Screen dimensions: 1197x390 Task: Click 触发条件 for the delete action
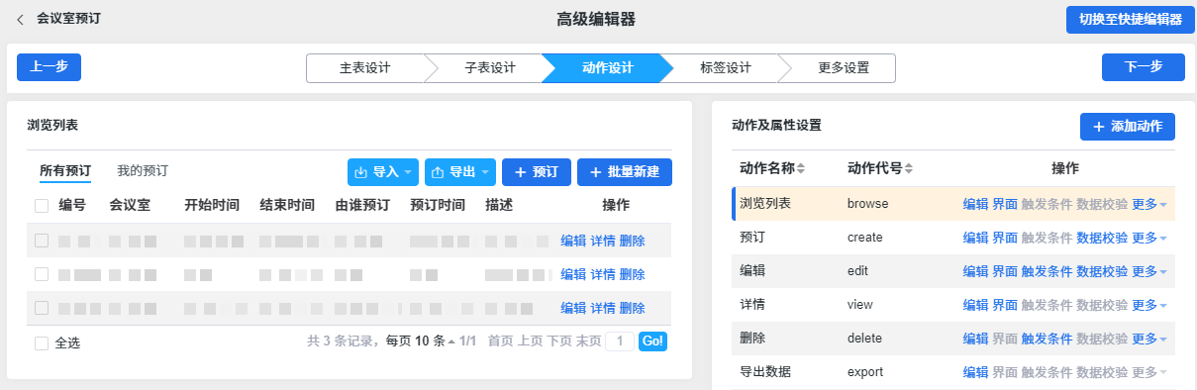[x=1047, y=339]
